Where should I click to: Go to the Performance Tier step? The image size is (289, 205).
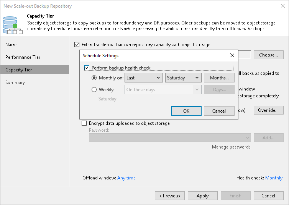click(x=23, y=57)
